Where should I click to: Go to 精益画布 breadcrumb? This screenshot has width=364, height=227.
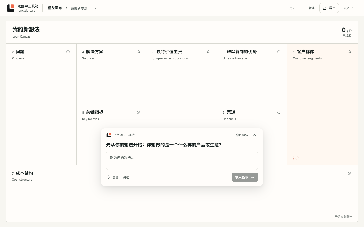pyautogui.click(x=55, y=8)
